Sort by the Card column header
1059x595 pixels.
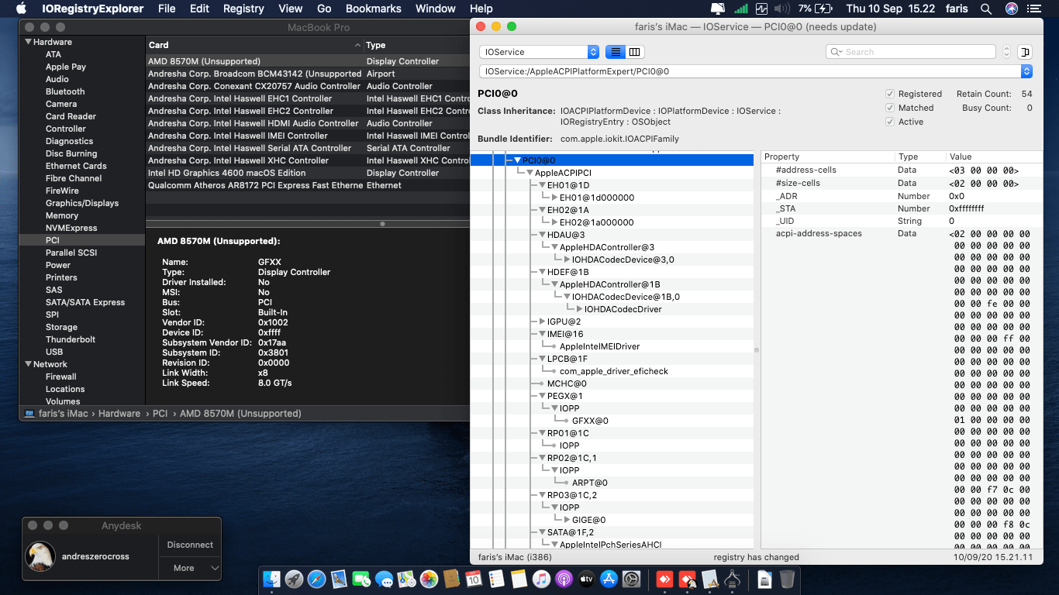pyautogui.click(x=255, y=45)
